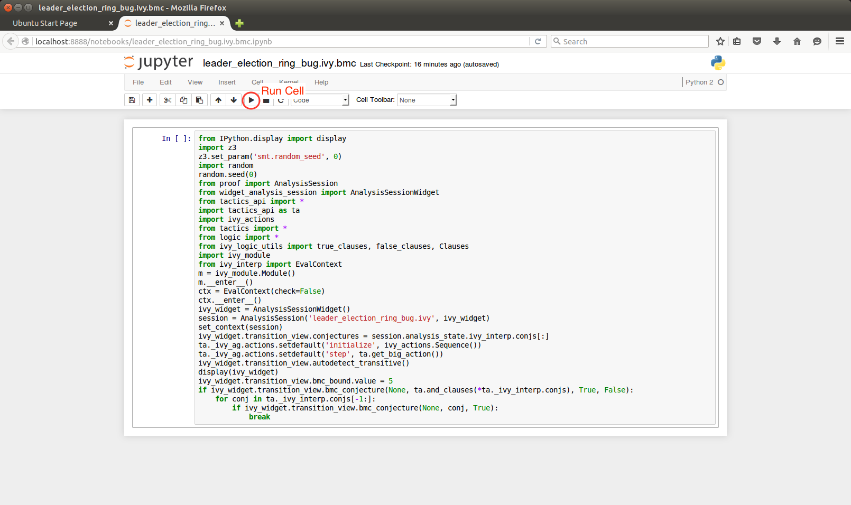Open the File menu
Image resolution: width=851 pixels, height=505 pixels.
138,82
